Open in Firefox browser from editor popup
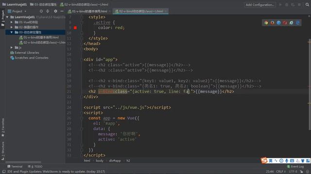 coord(272,23)
